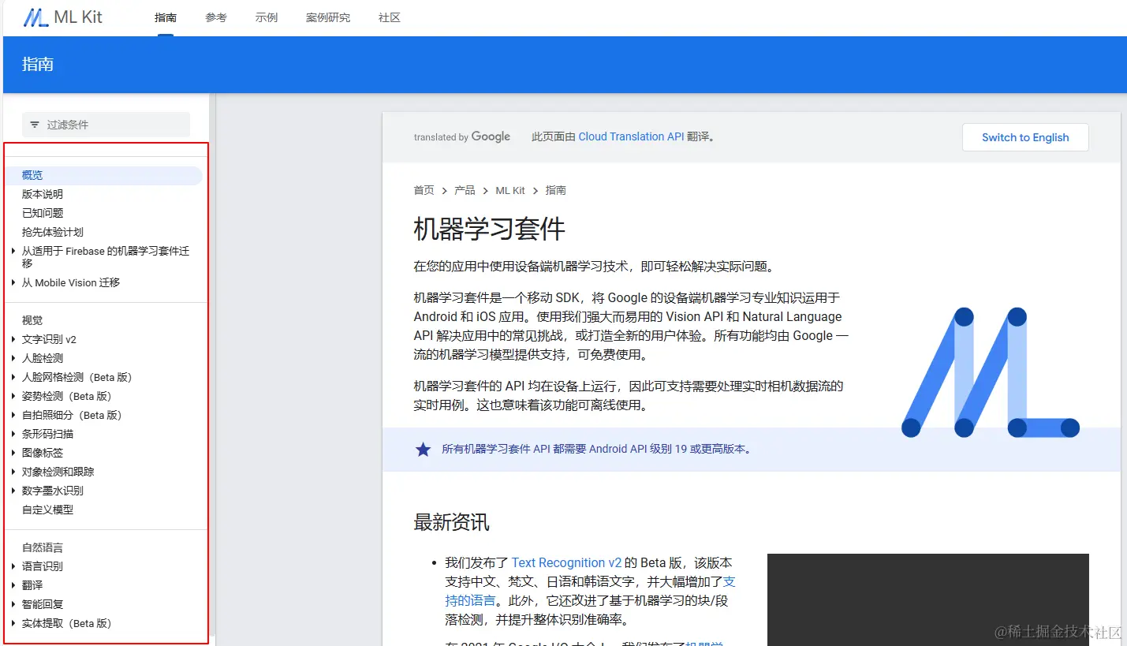1127x646 pixels.
Task: Expand 人脸网格检测（Beta 版）arrow
Action: coord(13,377)
